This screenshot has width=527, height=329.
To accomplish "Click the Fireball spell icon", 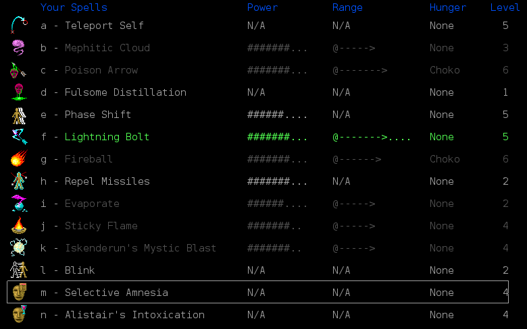I will [19, 159].
